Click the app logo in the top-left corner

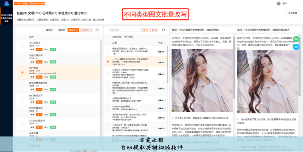[6, 3]
